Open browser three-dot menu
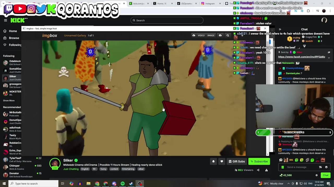 pyautogui.click(x=330, y=11)
